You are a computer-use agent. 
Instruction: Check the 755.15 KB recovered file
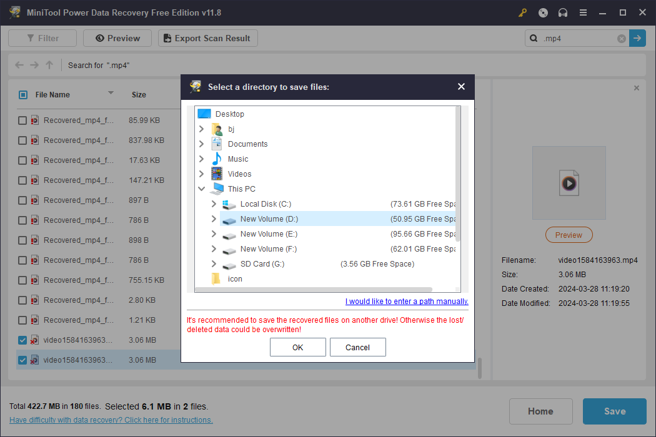point(22,280)
